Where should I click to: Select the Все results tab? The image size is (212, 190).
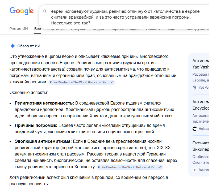[38, 29]
